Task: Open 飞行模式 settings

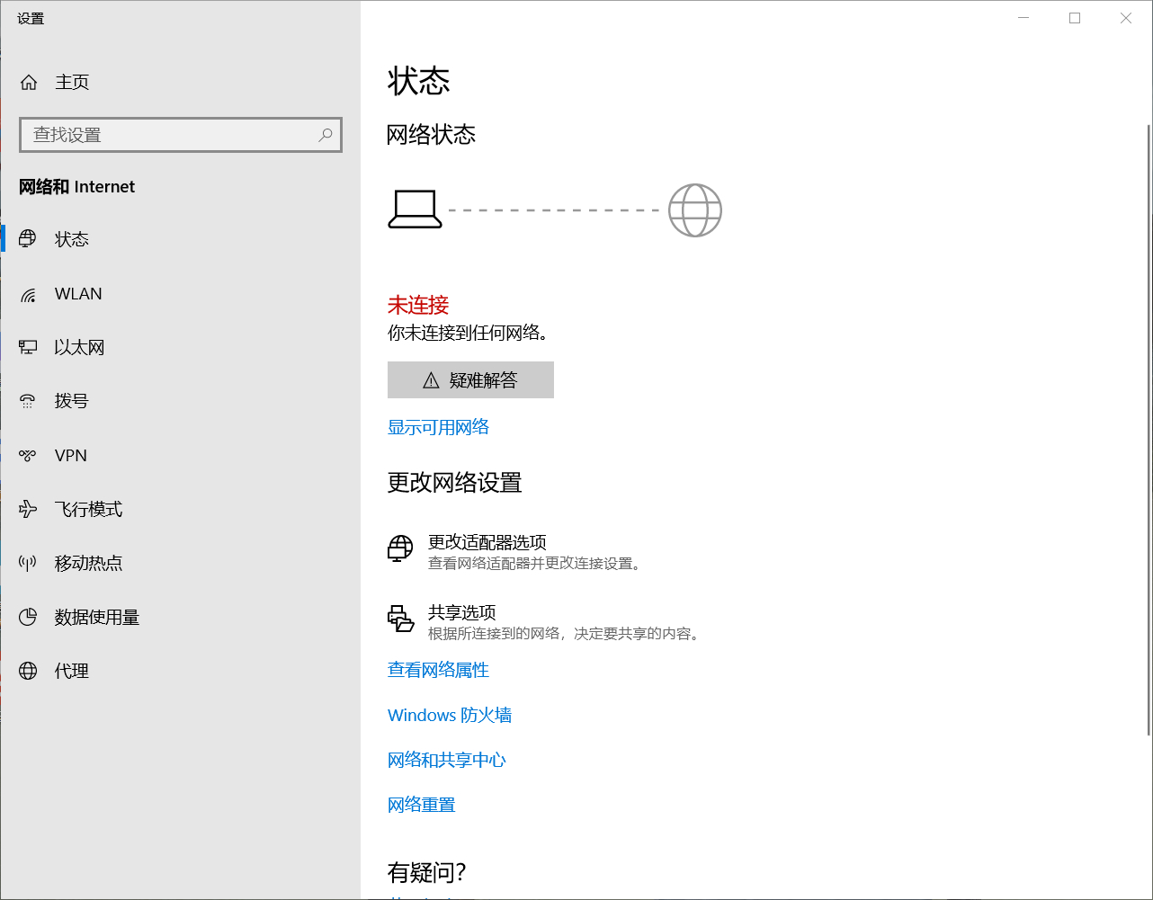Action: click(180, 510)
